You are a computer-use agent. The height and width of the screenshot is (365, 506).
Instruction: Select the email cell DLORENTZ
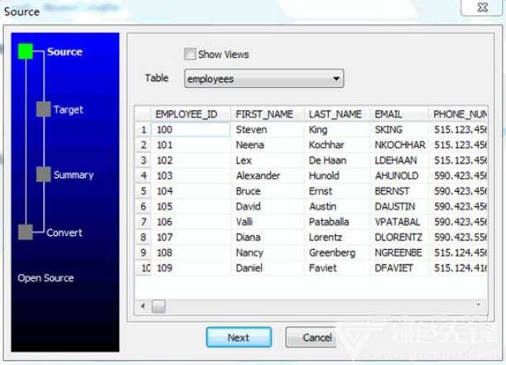(399, 238)
